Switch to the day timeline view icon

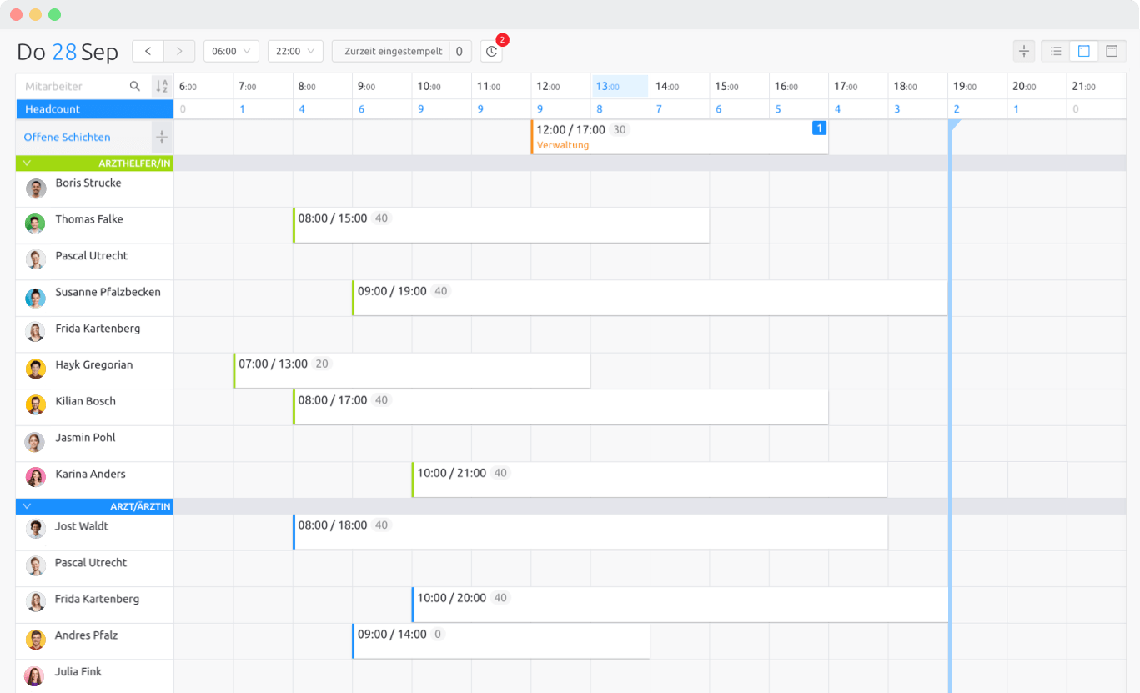(1084, 51)
